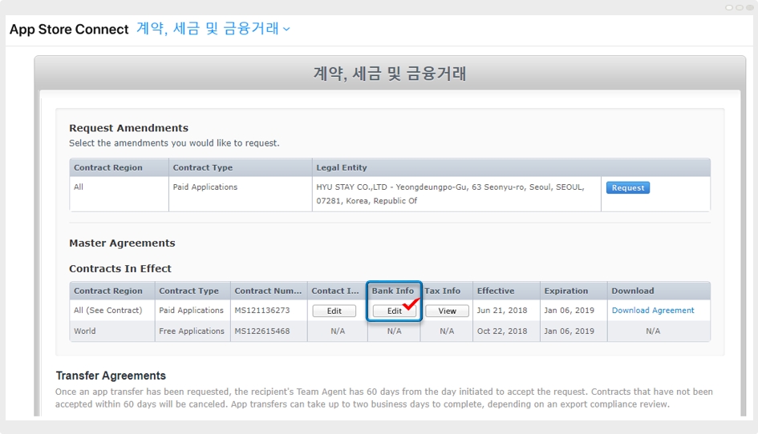Click the Download column header
Image resolution: width=758 pixels, height=434 pixels.
633,291
